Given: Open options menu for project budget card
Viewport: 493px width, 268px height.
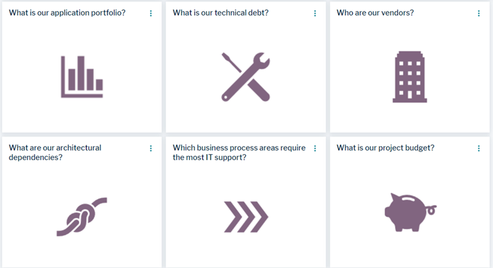Looking at the screenshot, I should coord(479,148).
